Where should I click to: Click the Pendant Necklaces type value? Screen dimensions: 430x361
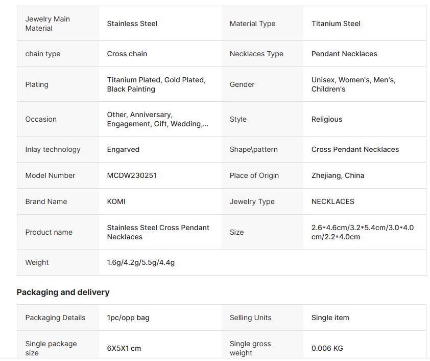[344, 54]
